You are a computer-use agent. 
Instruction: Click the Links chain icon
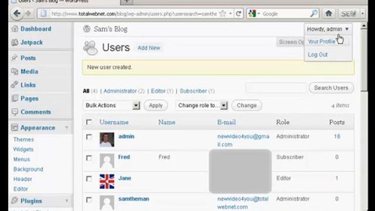point(15,84)
